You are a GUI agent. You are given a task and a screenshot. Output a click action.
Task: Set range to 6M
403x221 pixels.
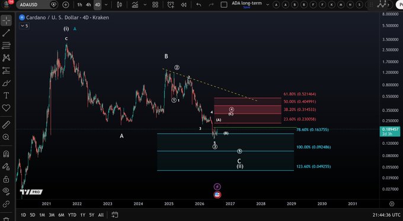(x=61, y=215)
